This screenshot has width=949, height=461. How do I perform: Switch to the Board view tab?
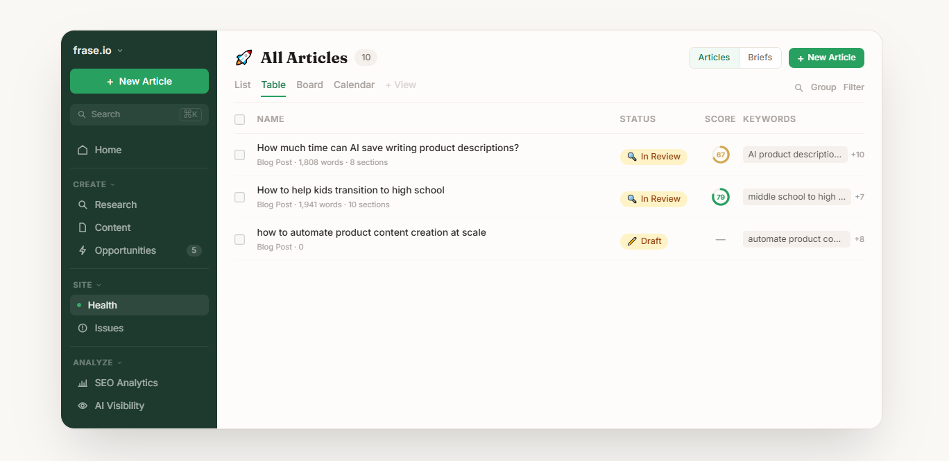[309, 85]
